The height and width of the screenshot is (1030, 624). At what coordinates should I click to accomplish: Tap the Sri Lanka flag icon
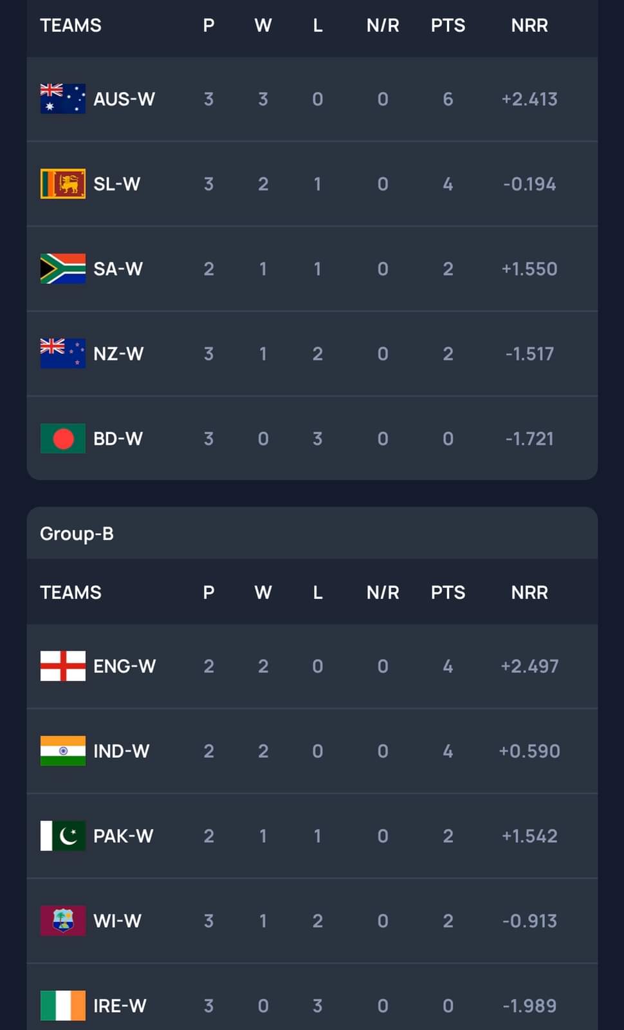62,184
